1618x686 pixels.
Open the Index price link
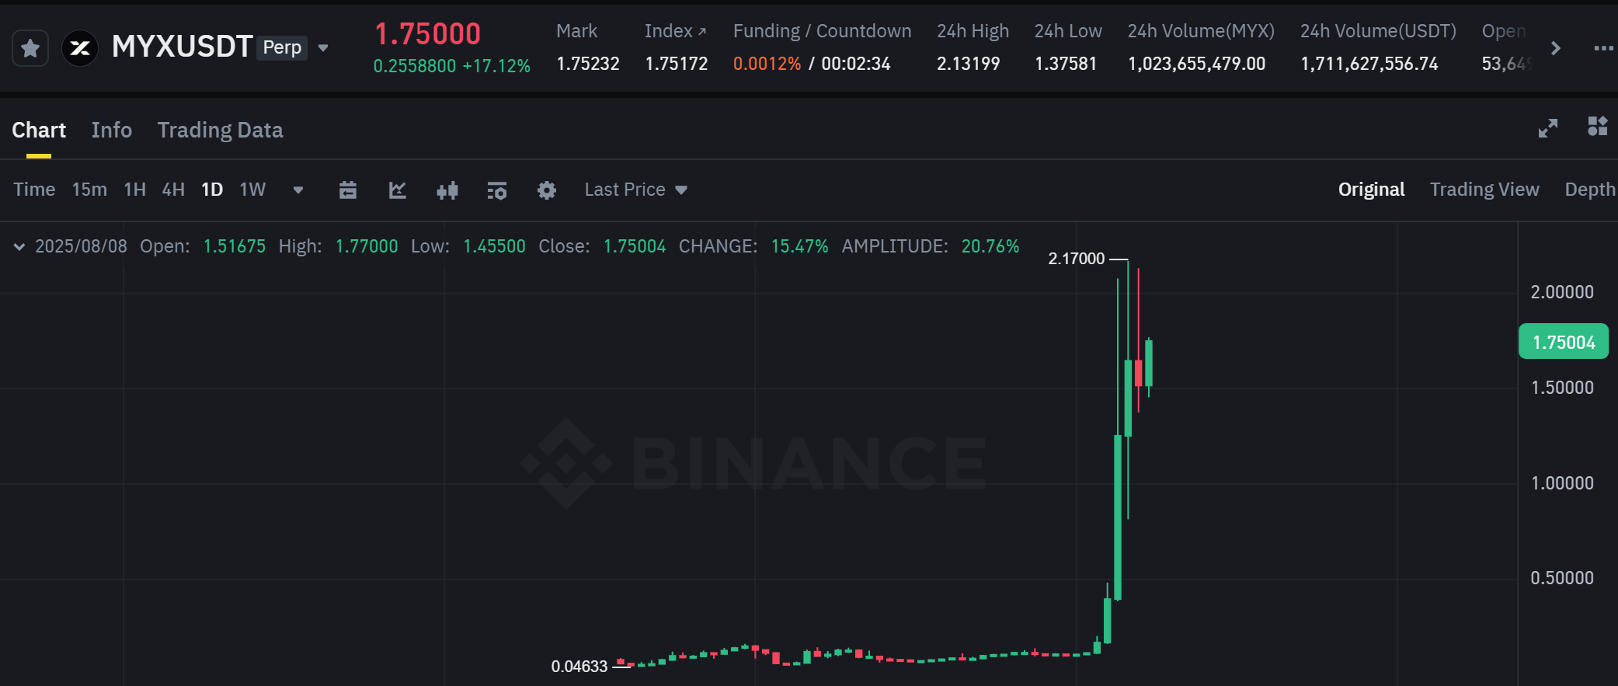(x=675, y=31)
